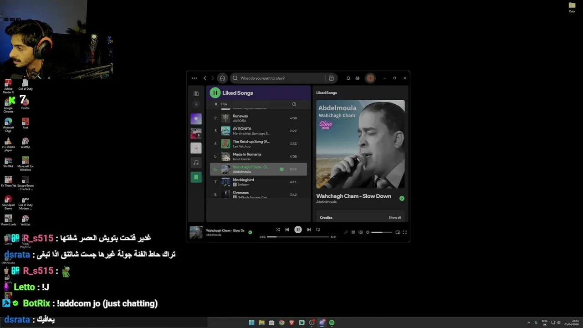583x328 pixels.
Task: Toggle liked checkmark in Now Playing side panel
Action: 402,199
